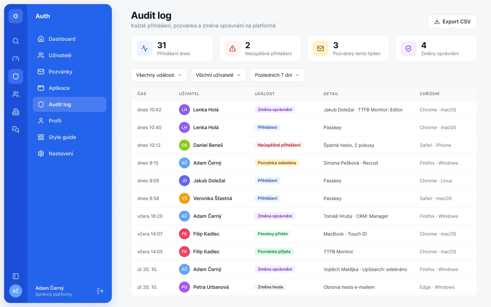Open Pozvánky in the sidebar

pos(70,72)
